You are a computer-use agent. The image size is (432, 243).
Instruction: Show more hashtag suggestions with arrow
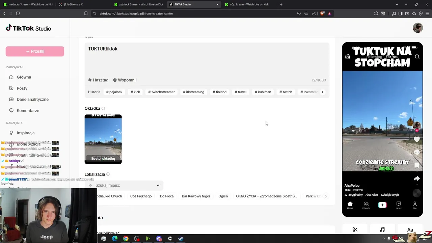coord(322,92)
